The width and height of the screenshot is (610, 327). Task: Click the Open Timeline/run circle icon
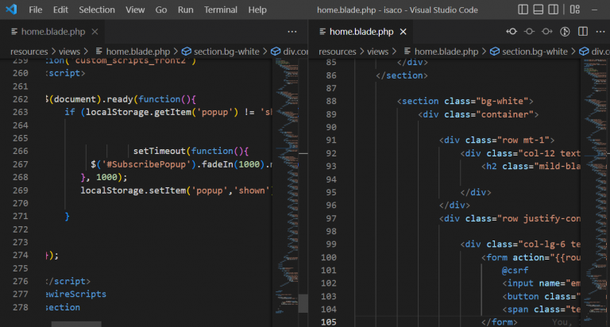click(566, 32)
